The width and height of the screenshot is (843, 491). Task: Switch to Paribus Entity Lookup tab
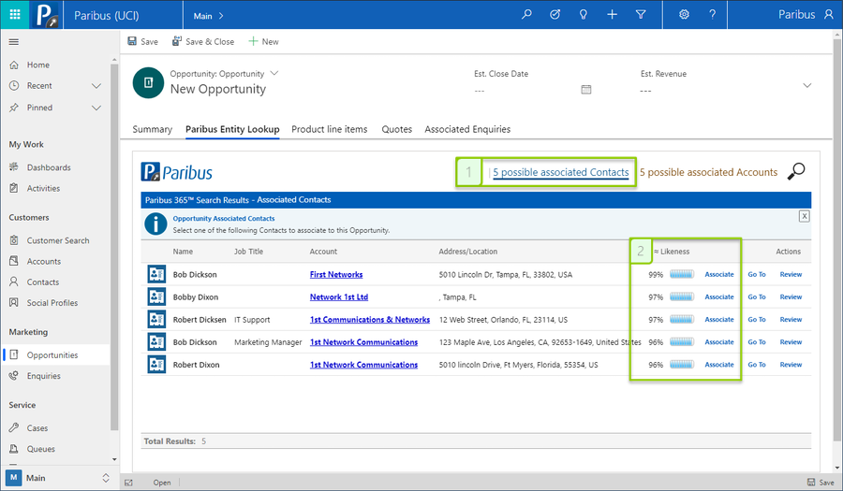point(232,129)
